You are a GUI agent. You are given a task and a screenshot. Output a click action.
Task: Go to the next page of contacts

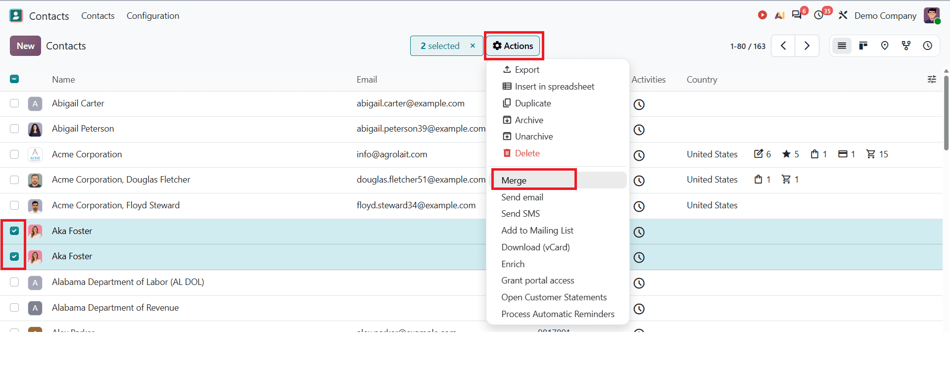(807, 46)
